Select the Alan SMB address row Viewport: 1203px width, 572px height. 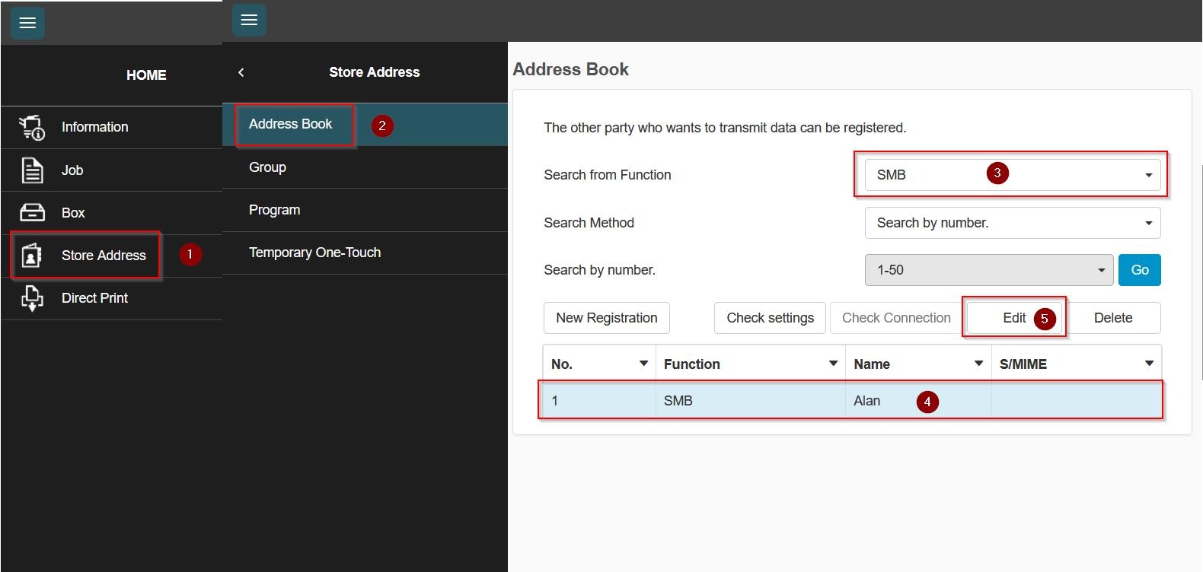(850, 401)
